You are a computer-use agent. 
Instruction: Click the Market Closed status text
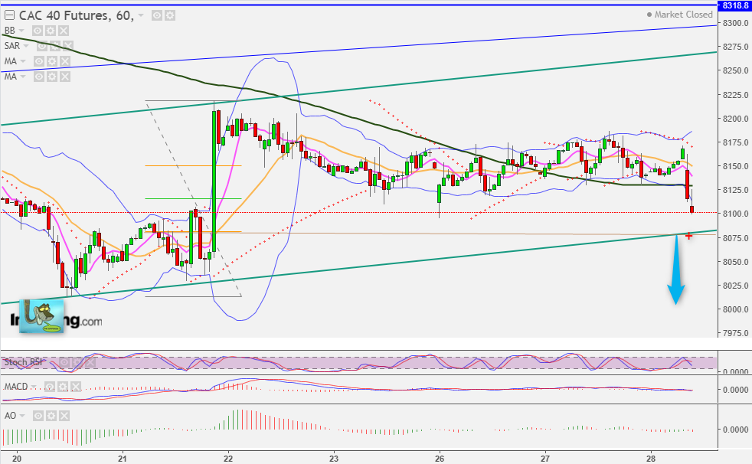(x=683, y=15)
